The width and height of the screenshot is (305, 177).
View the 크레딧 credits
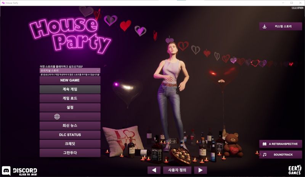tap(70, 144)
